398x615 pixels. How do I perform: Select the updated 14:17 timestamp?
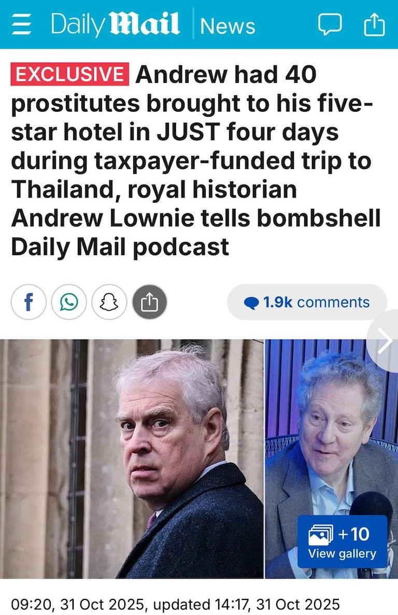click(x=246, y=605)
